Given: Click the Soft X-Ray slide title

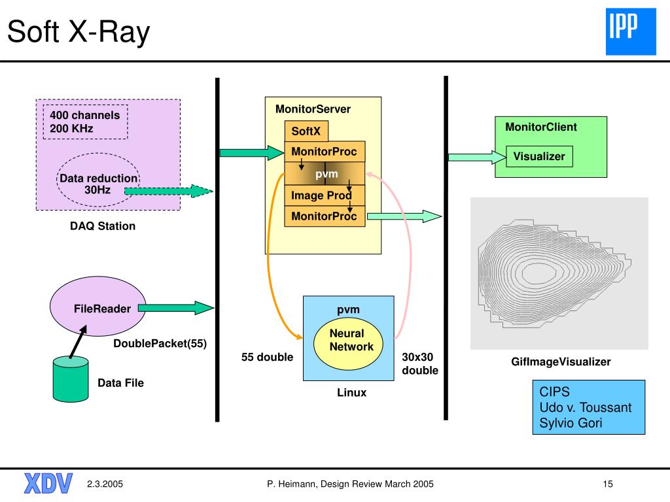Looking at the screenshot, I should click(x=79, y=31).
